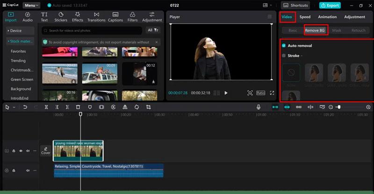
Task: Uncheck the Auto removal checkbox
Action: tap(284, 46)
